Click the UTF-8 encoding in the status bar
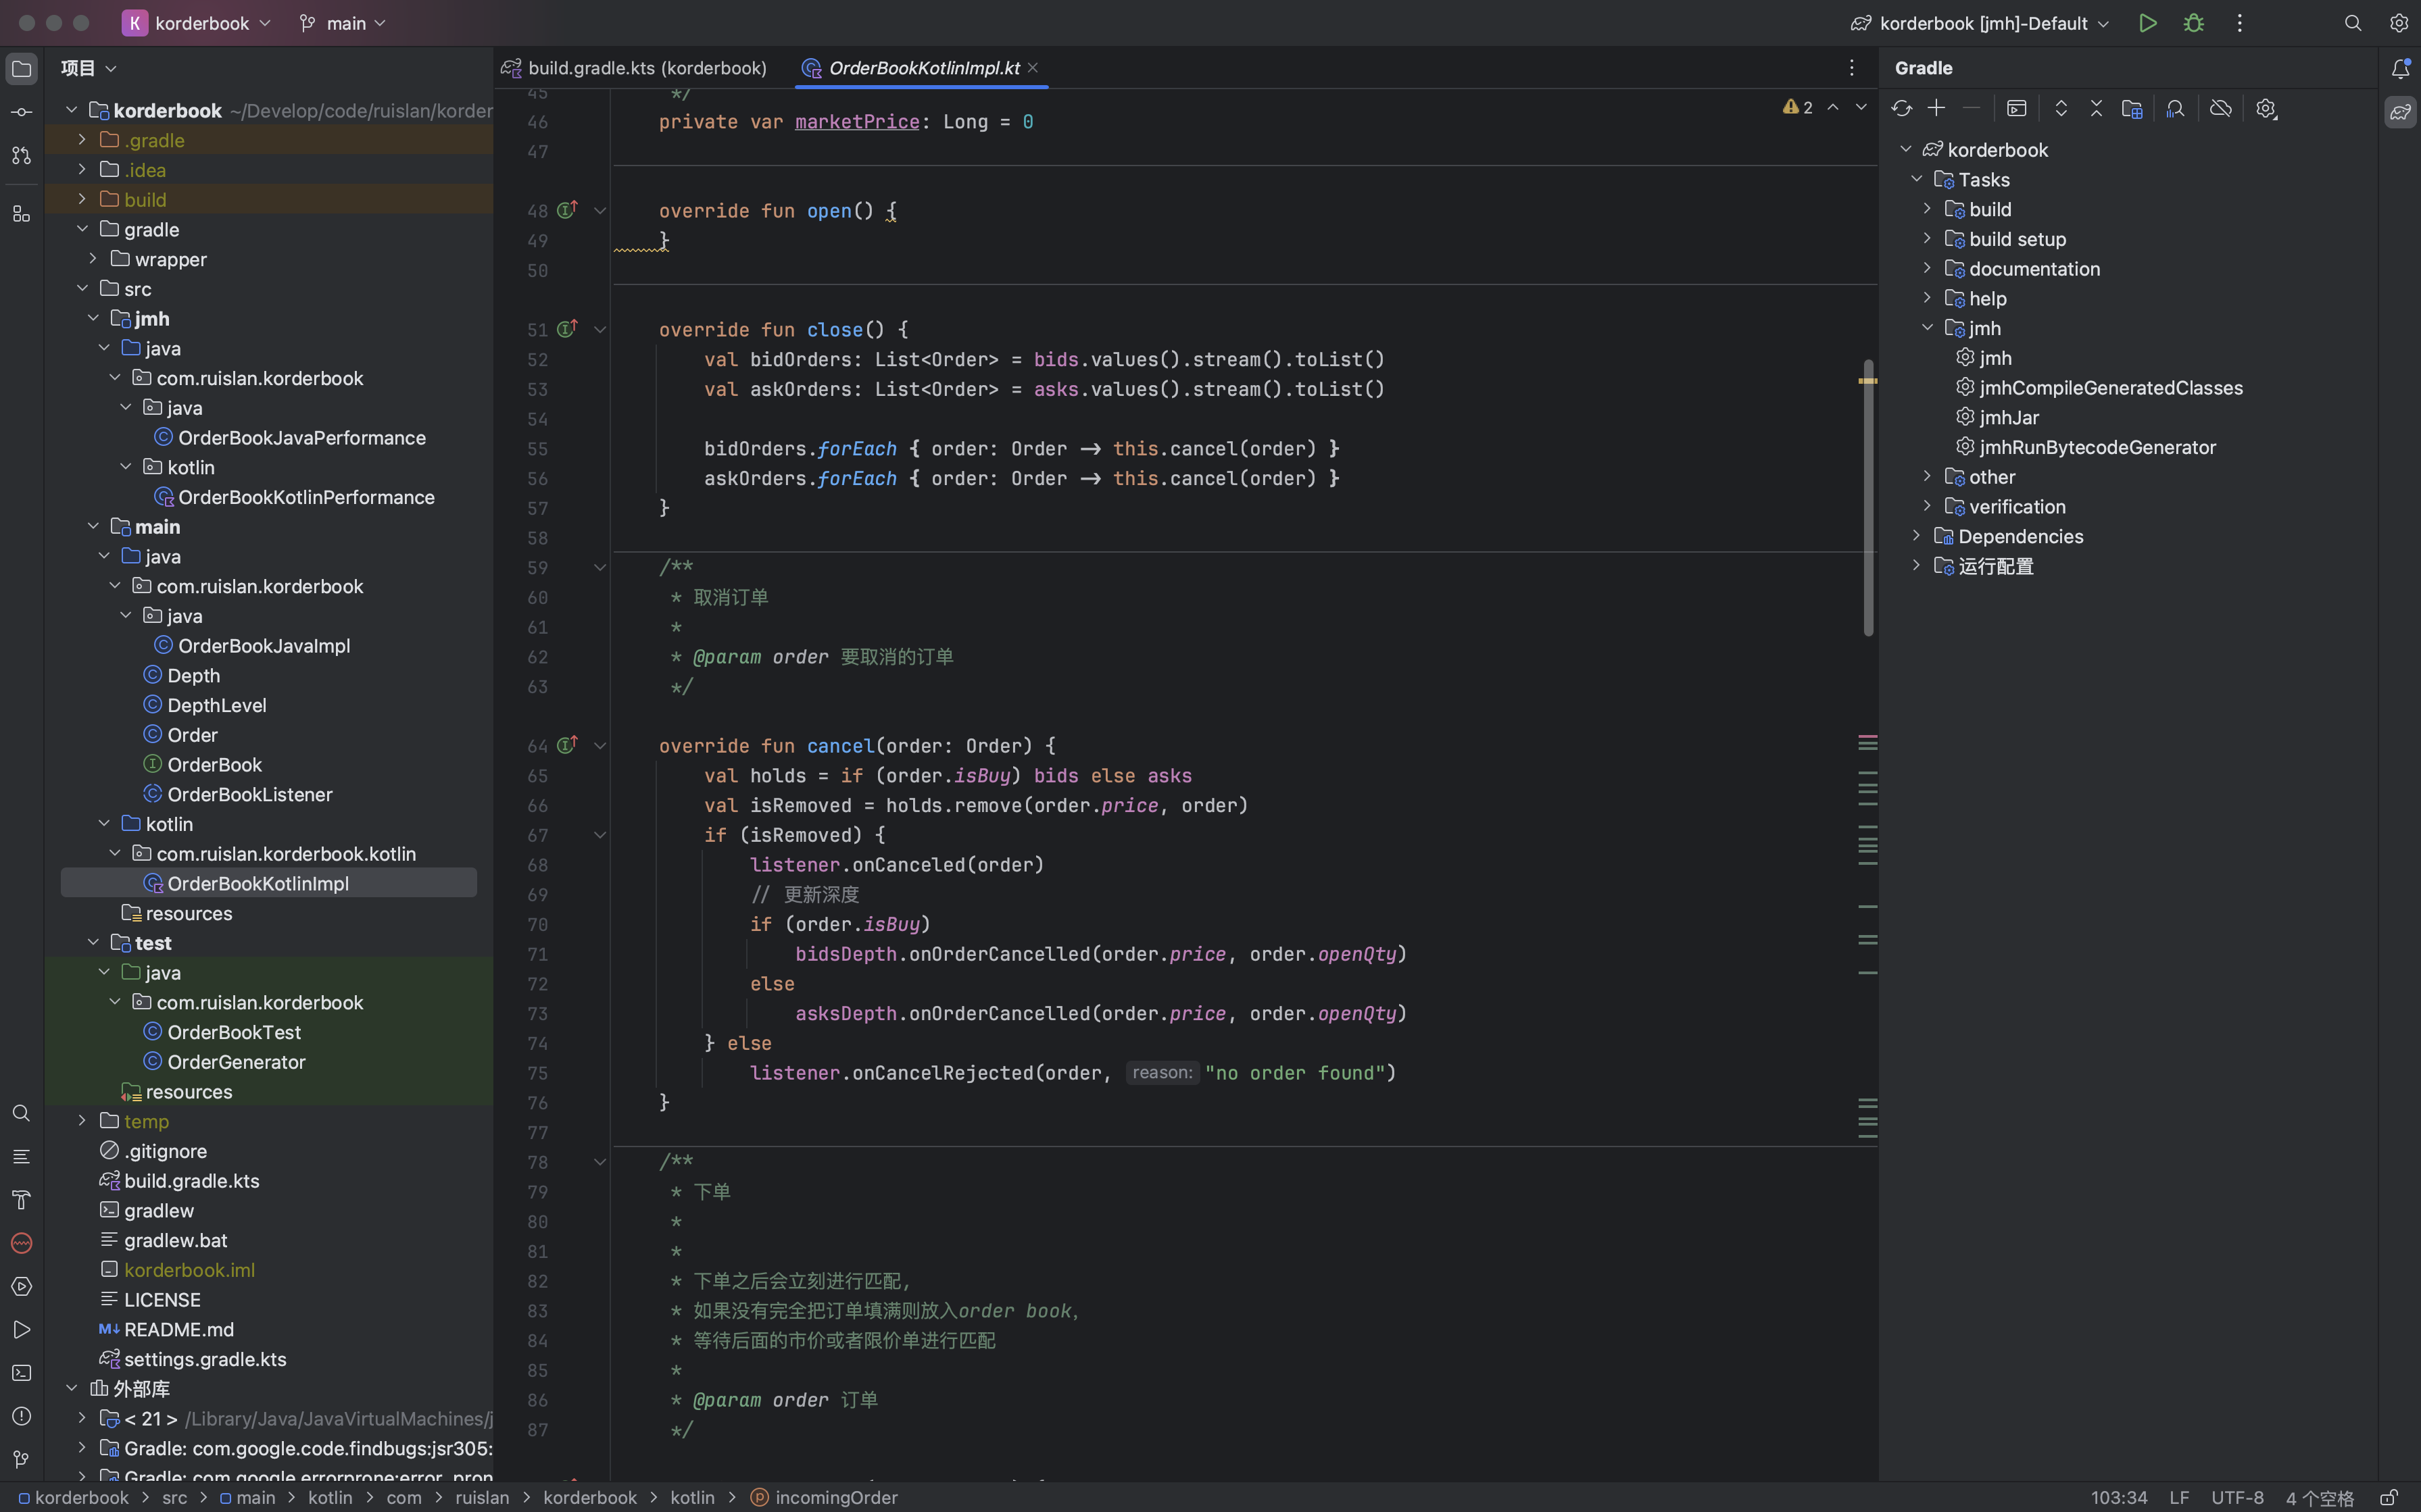The width and height of the screenshot is (2421, 1512). pos(2237,1497)
